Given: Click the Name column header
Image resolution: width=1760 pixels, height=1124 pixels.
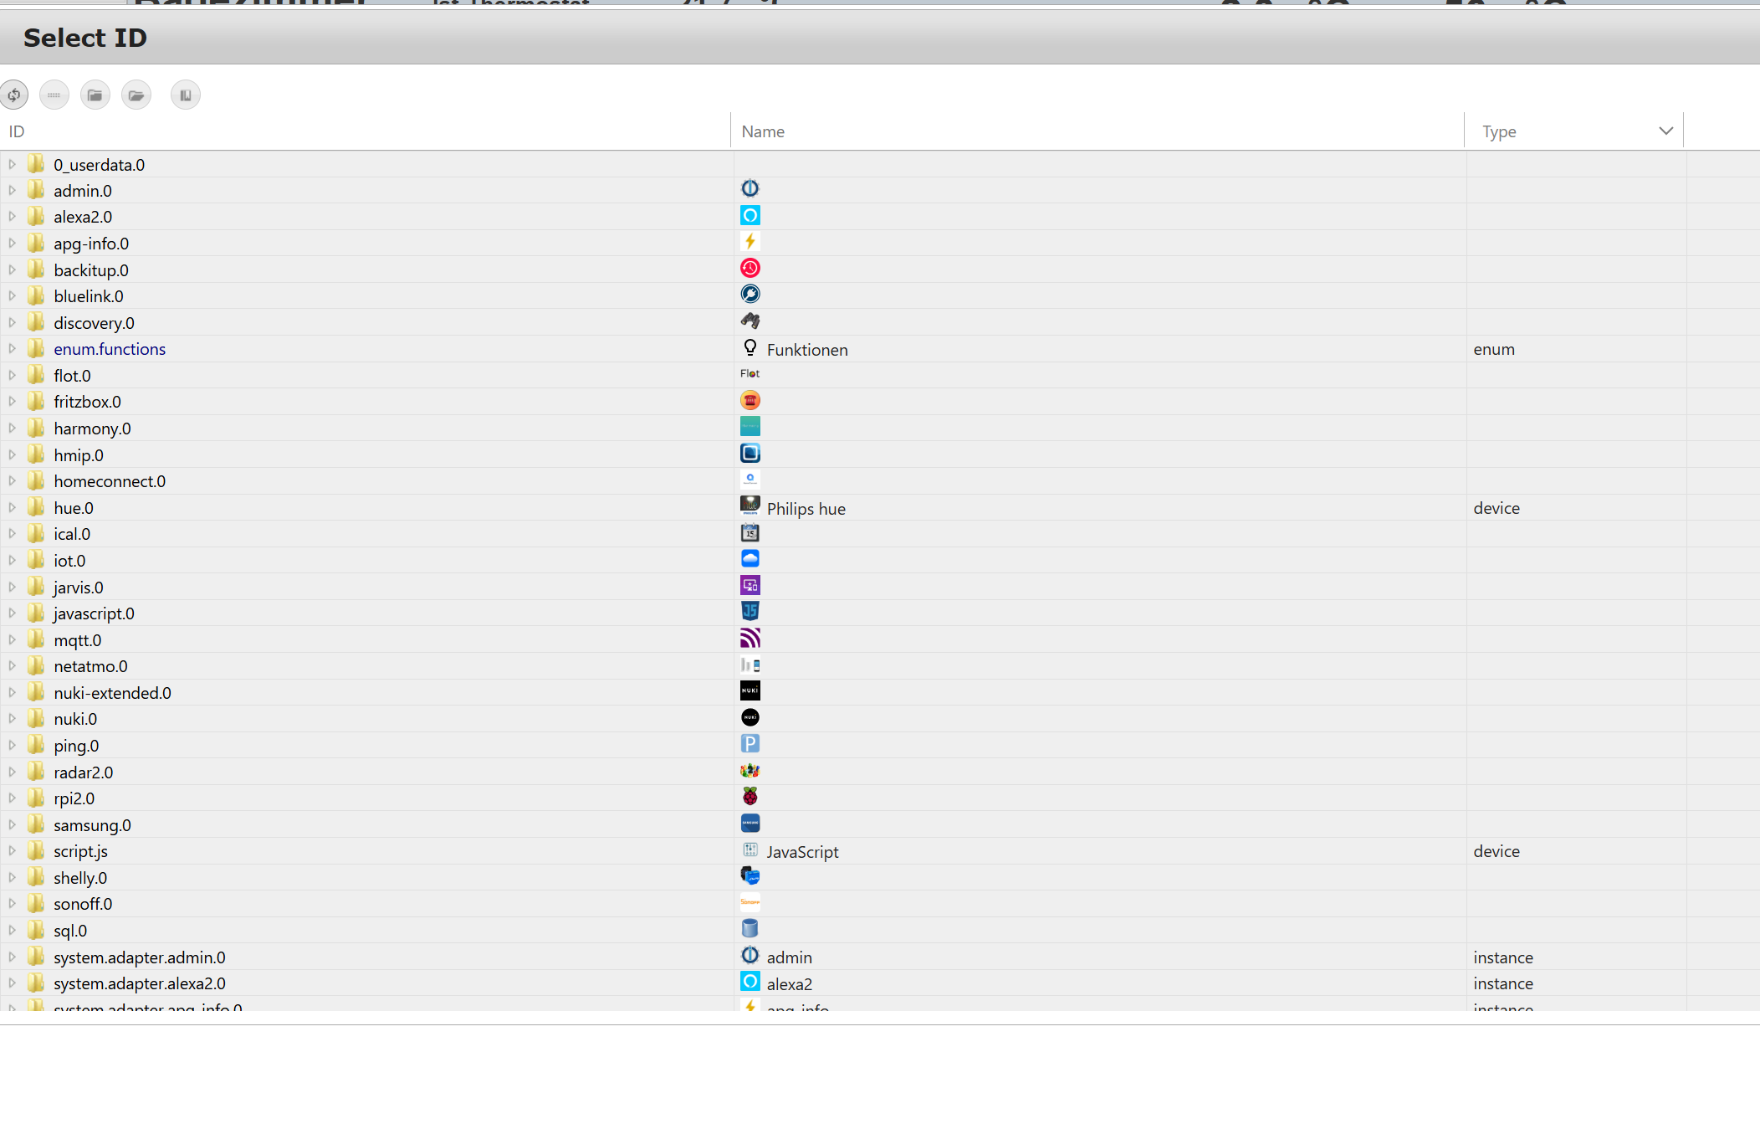Looking at the screenshot, I should pos(763,131).
